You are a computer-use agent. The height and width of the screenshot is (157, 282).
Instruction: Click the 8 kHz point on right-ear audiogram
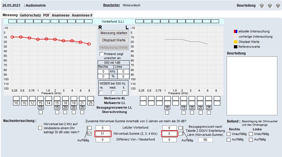point(89,44)
